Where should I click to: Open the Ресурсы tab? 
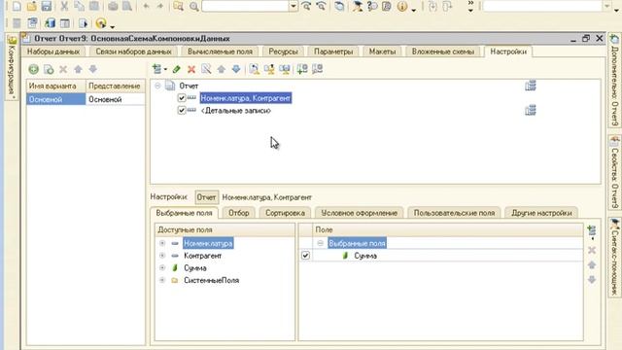283,52
